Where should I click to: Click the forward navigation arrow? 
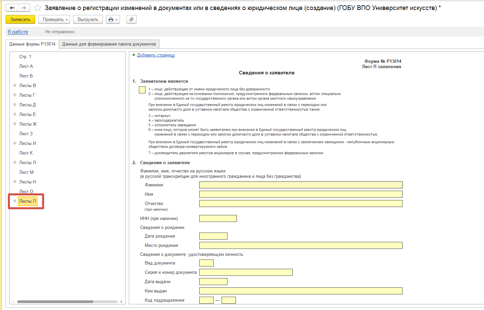24,8
